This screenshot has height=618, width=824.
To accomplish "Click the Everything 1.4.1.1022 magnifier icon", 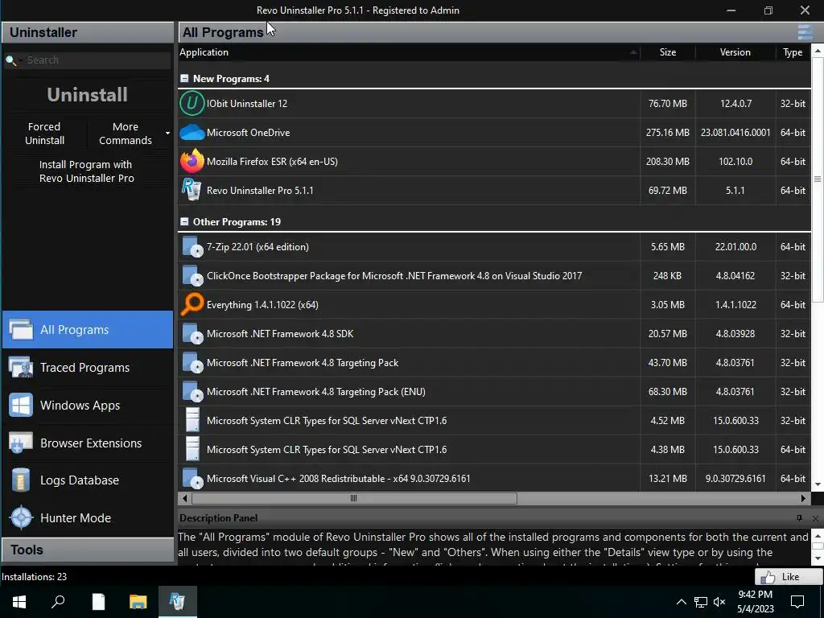I will (192, 304).
